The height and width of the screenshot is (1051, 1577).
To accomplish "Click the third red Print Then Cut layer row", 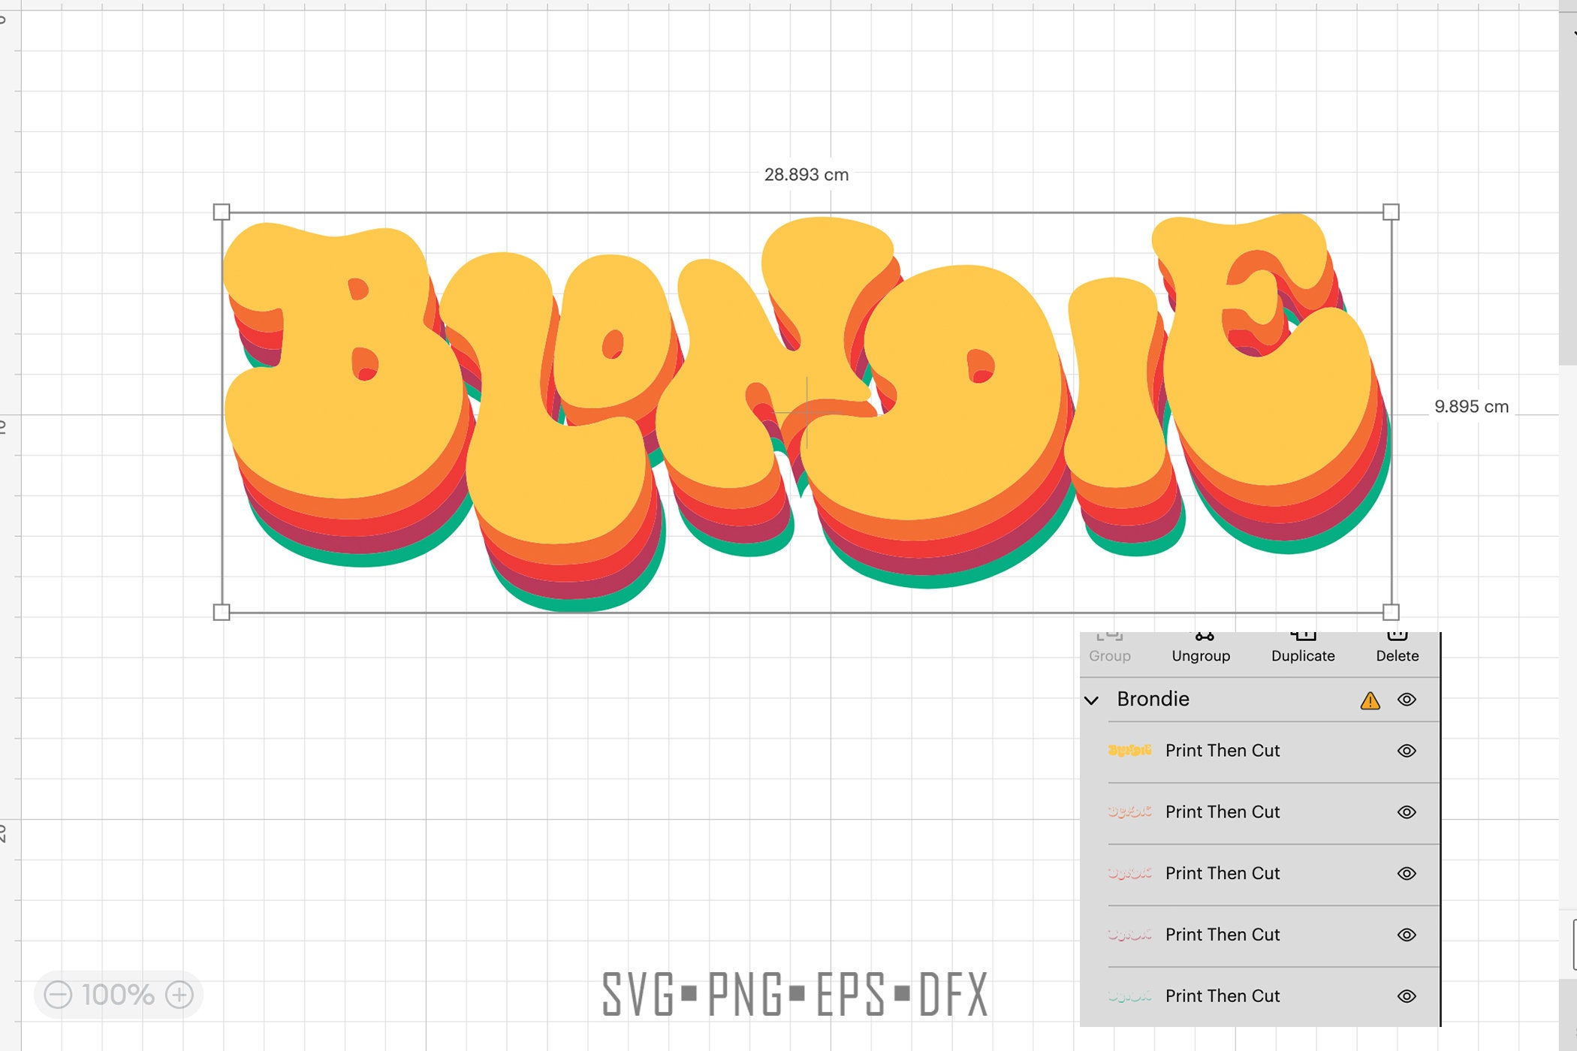I will tap(1224, 873).
